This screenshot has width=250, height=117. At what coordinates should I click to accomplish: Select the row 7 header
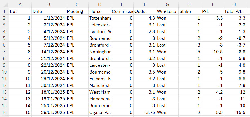tap(4, 52)
